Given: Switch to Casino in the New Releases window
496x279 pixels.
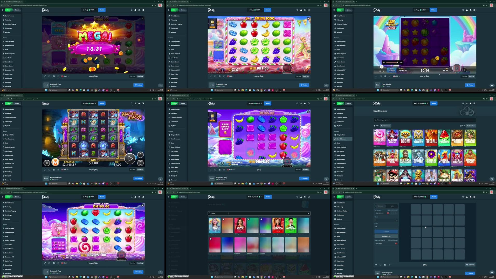Looking at the screenshot, I should 340,103.
